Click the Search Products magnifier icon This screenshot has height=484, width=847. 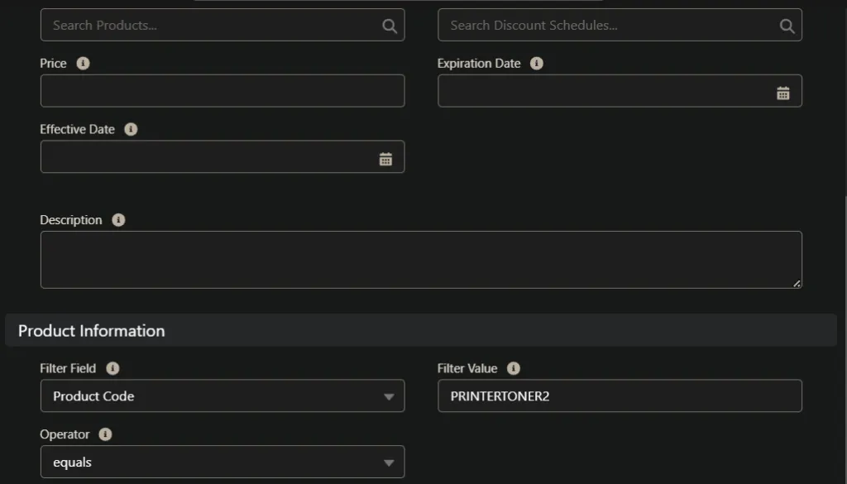[390, 26]
